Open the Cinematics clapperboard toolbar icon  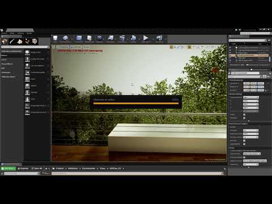(122, 39)
